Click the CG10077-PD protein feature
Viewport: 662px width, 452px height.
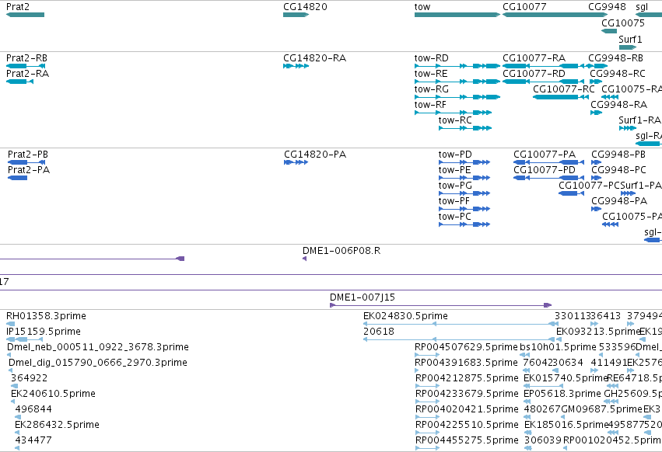[549, 178]
